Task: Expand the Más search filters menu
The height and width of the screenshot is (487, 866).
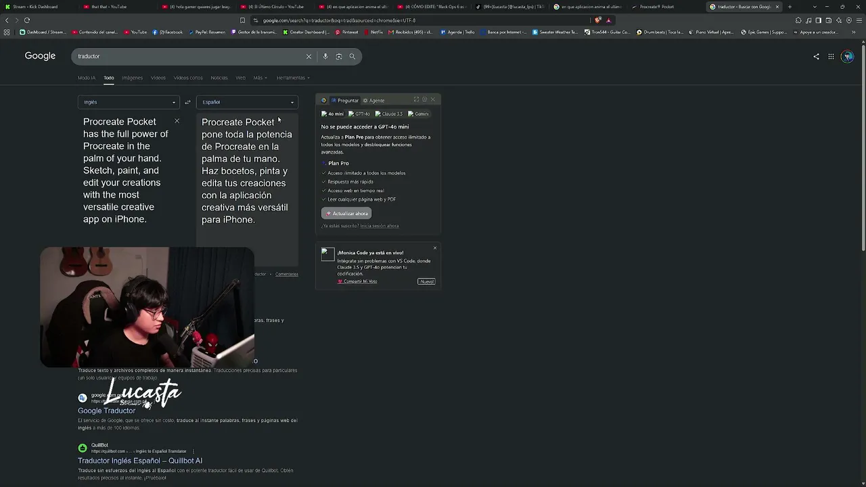Action: [x=260, y=78]
